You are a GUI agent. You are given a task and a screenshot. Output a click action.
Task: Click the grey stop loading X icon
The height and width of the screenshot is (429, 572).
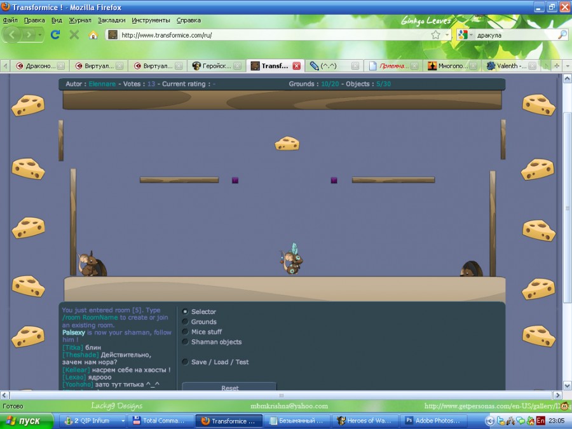tap(74, 35)
